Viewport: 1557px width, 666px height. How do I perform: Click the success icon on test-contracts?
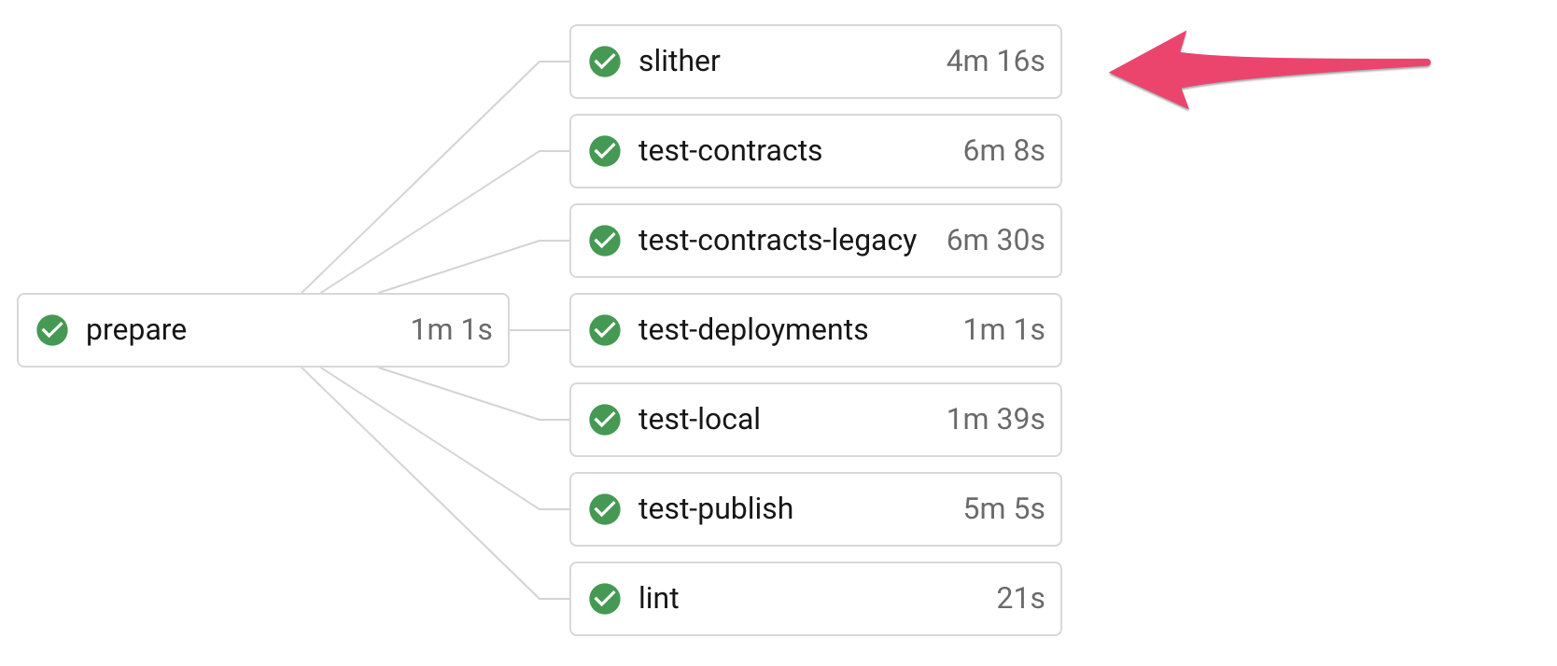pyautogui.click(x=605, y=151)
